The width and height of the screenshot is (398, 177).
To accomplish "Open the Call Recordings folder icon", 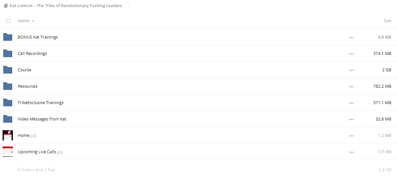I will [x=8, y=53].
